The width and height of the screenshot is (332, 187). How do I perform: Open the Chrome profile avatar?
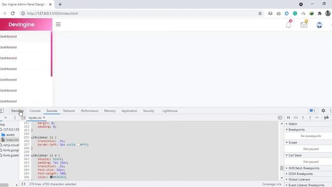click(x=328, y=14)
